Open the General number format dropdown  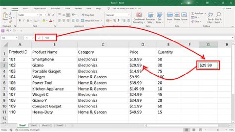(x=129, y=15)
